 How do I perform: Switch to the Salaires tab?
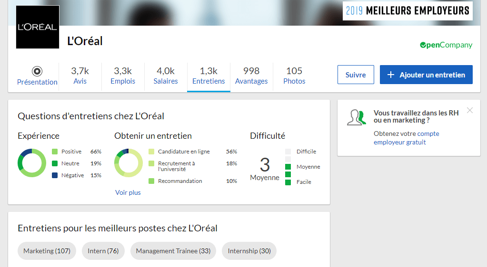tap(166, 76)
